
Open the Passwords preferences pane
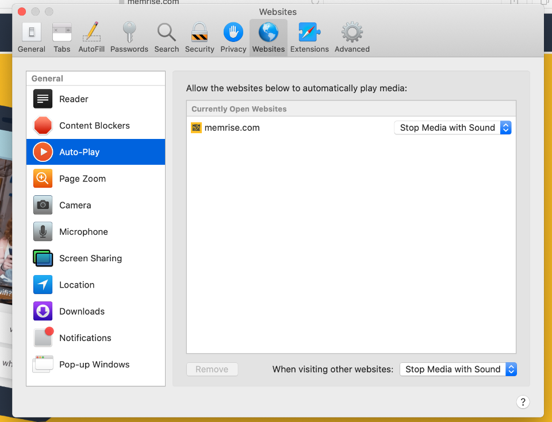[129, 38]
